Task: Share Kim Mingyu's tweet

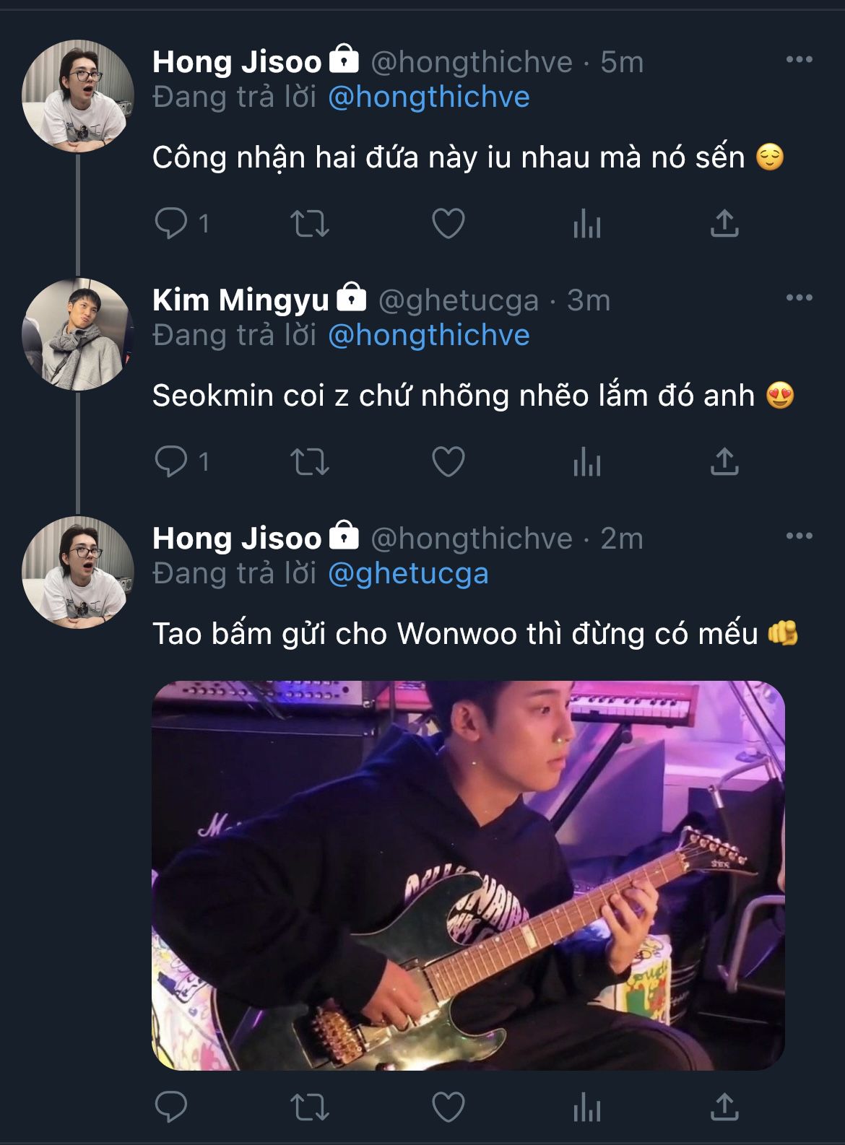Action: click(724, 461)
